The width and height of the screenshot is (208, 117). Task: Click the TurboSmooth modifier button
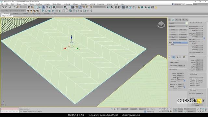click(x=183, y=35)
